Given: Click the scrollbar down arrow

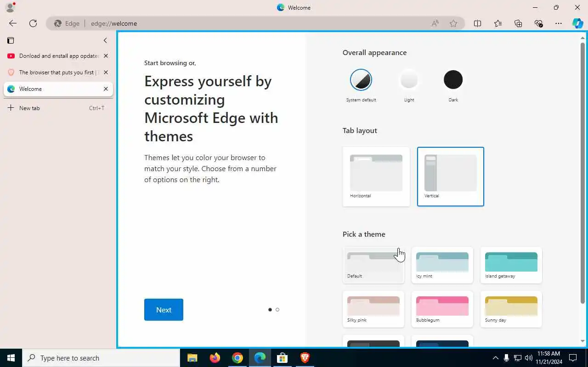Looking at the screenshot, I should tap(582, 341).
